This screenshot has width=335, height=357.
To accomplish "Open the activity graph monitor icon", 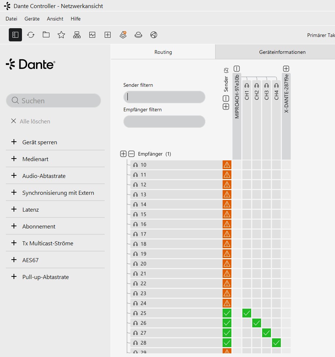I will (92, 35).
